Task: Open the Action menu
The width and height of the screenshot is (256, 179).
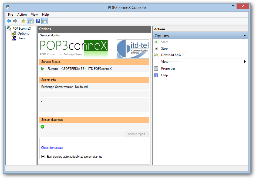Action: (x=22, y=15)
